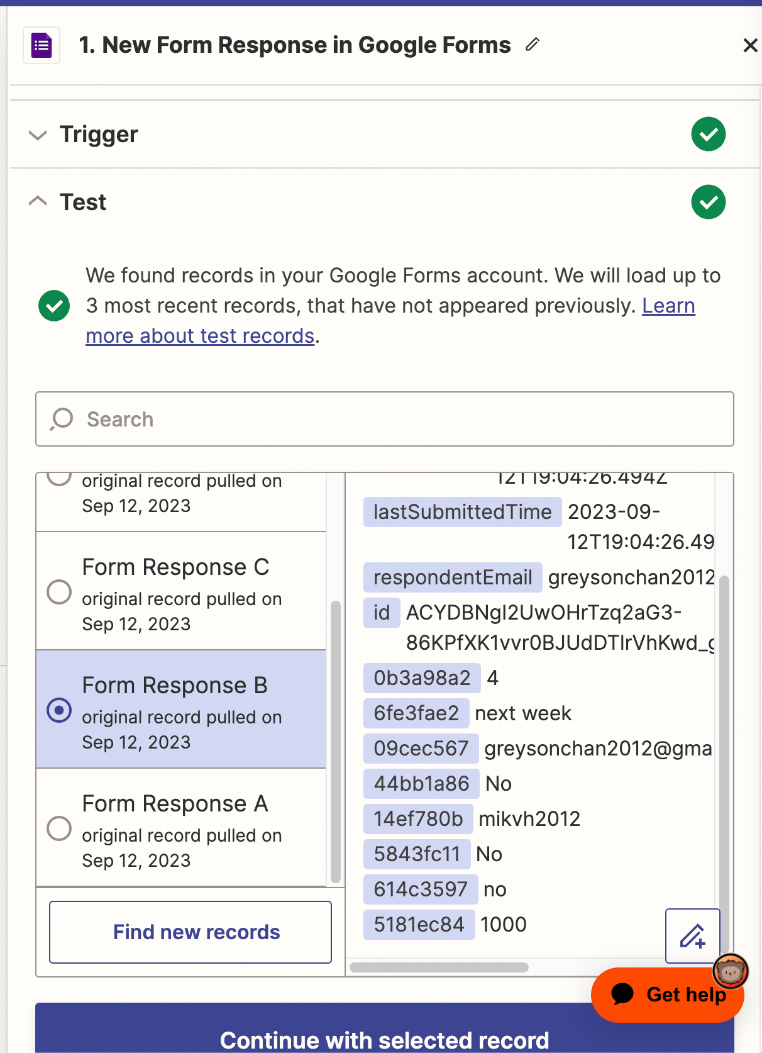762x1053 pixels.
Task: Click the 09cec567 field label
Action: pyautogui.click(x=421, y=749)
